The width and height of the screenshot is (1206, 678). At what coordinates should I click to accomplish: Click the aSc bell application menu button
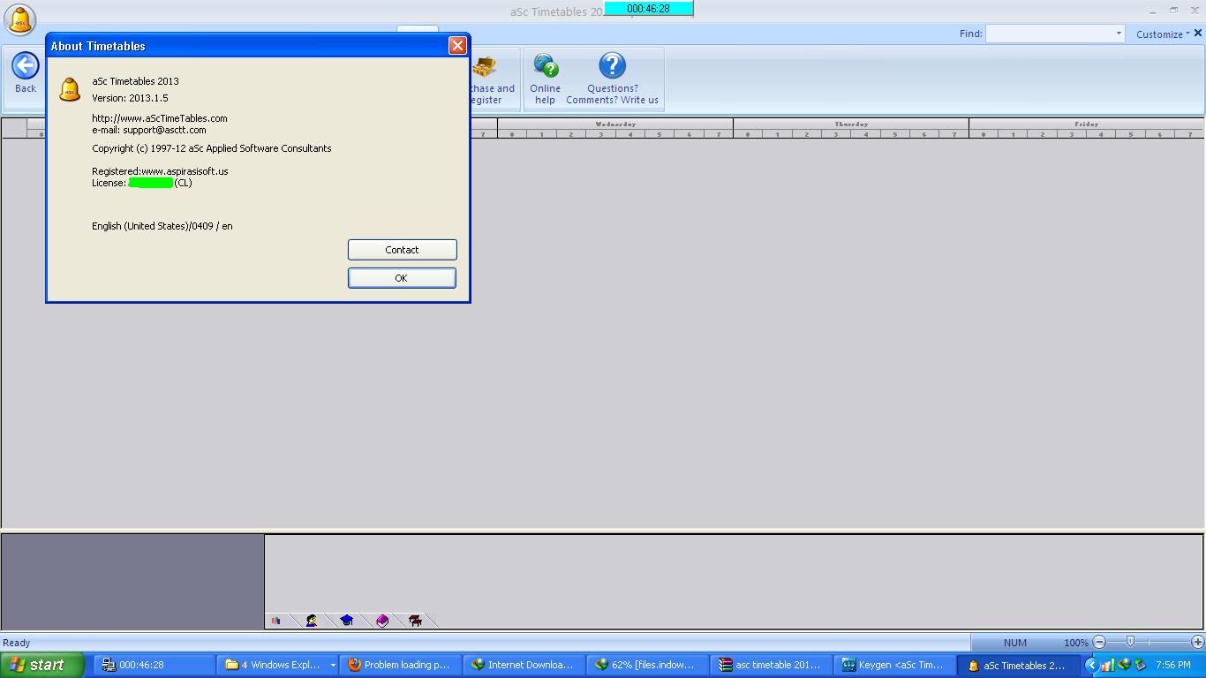click(20, 19)
